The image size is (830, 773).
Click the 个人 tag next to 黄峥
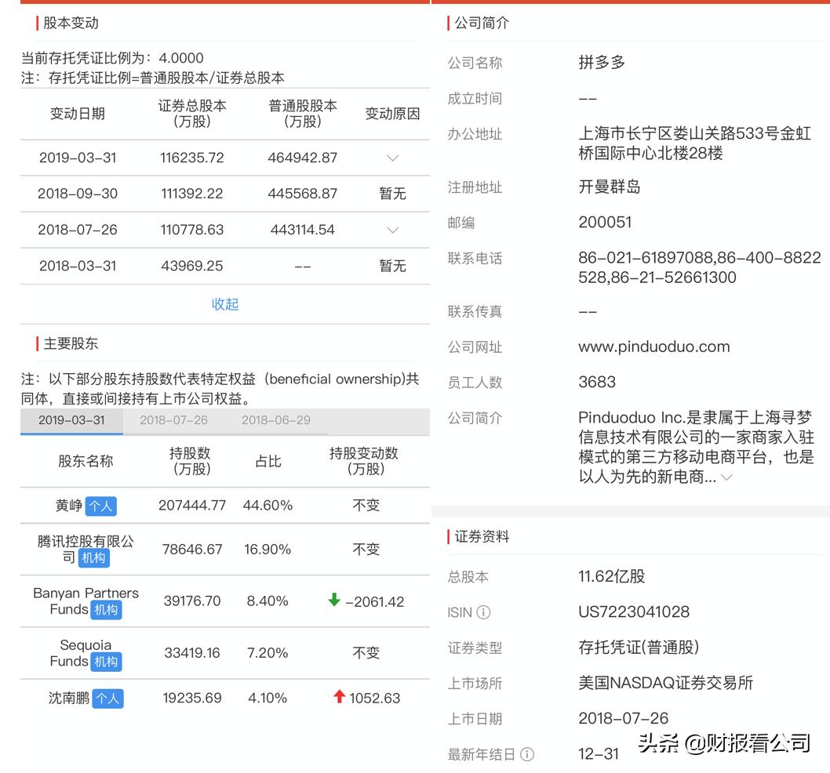100,506
